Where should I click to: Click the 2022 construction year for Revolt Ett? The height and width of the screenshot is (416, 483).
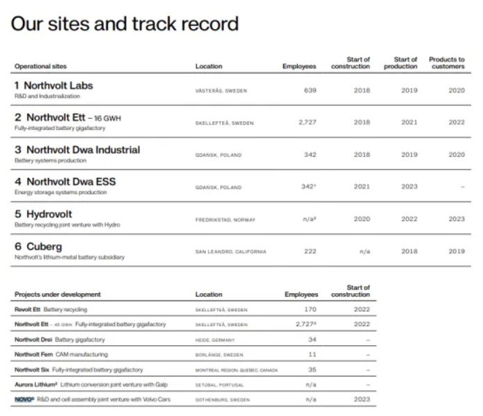pos(362,309)
